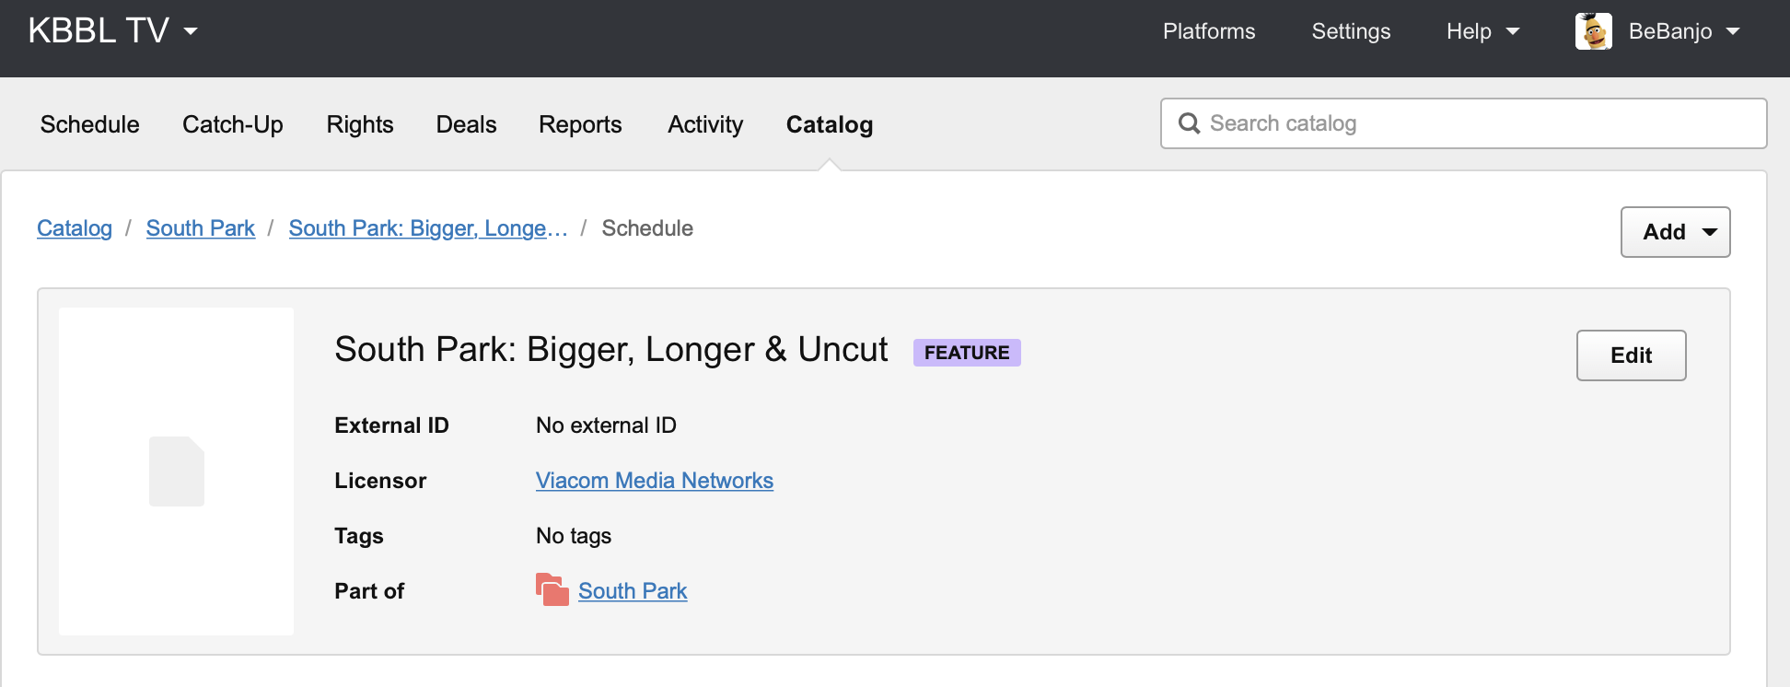
Task: Click the Catalog breadcrumb link
Action: coord(75,228)
